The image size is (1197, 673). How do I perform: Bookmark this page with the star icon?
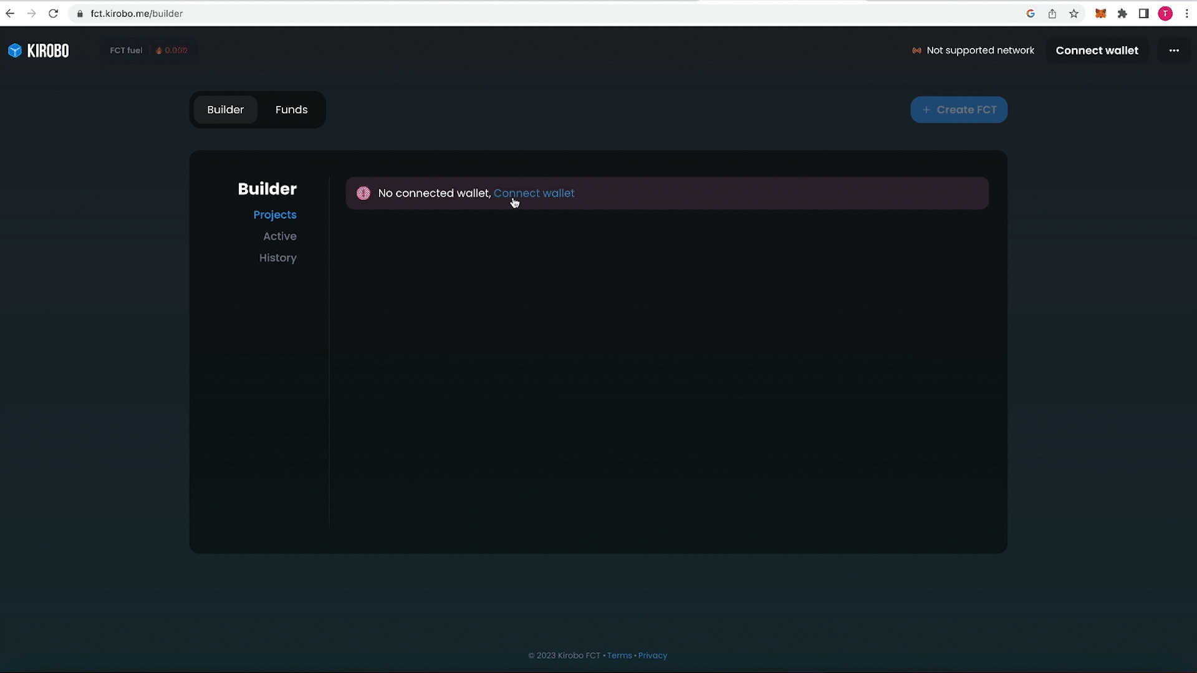point(1074,14)
